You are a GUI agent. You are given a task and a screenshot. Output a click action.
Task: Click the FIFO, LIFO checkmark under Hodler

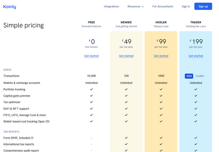tap(161, 115)
